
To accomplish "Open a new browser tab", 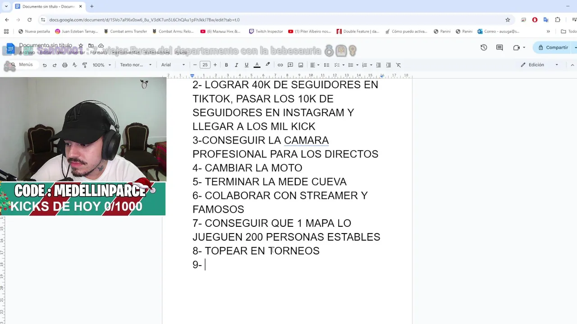I will [x=92, y=6].
